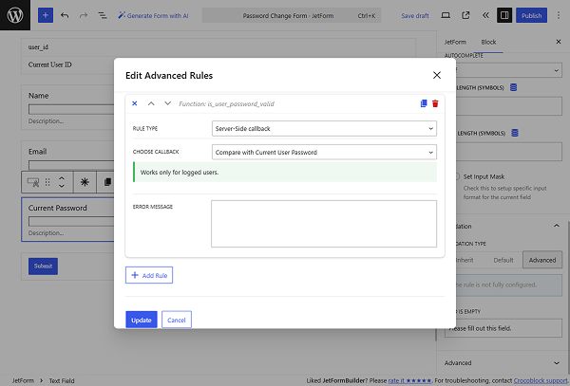Switch to the JetForm sidebar tab
Viewport: 570px width, 386px height.
pos(455,42)
